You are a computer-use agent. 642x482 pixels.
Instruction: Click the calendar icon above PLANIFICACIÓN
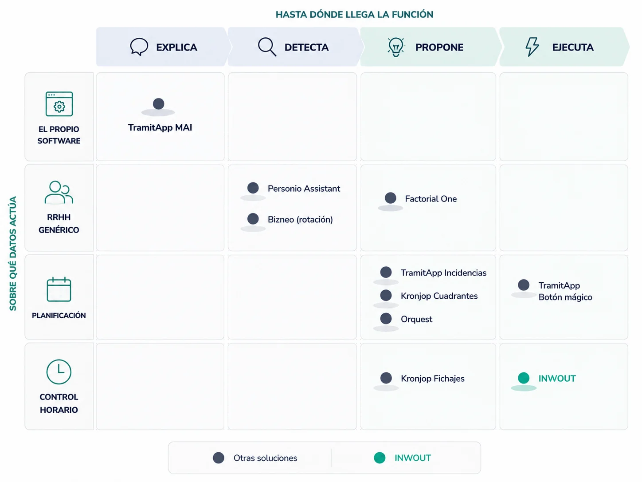click(59, 289)
